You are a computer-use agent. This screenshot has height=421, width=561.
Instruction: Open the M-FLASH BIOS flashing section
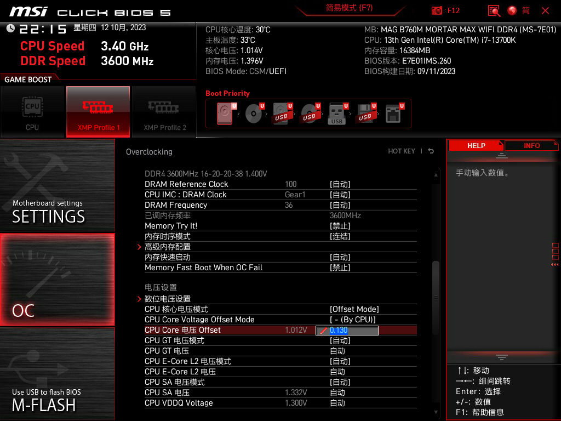pos(57,374)
